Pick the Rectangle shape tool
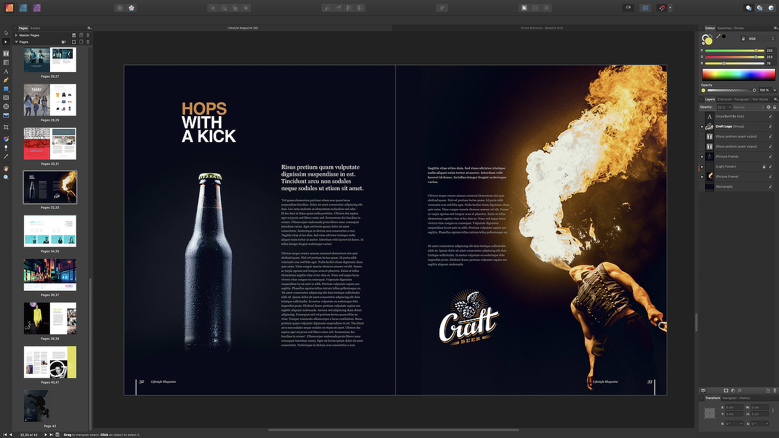The image size is (779, 438). 6,89
